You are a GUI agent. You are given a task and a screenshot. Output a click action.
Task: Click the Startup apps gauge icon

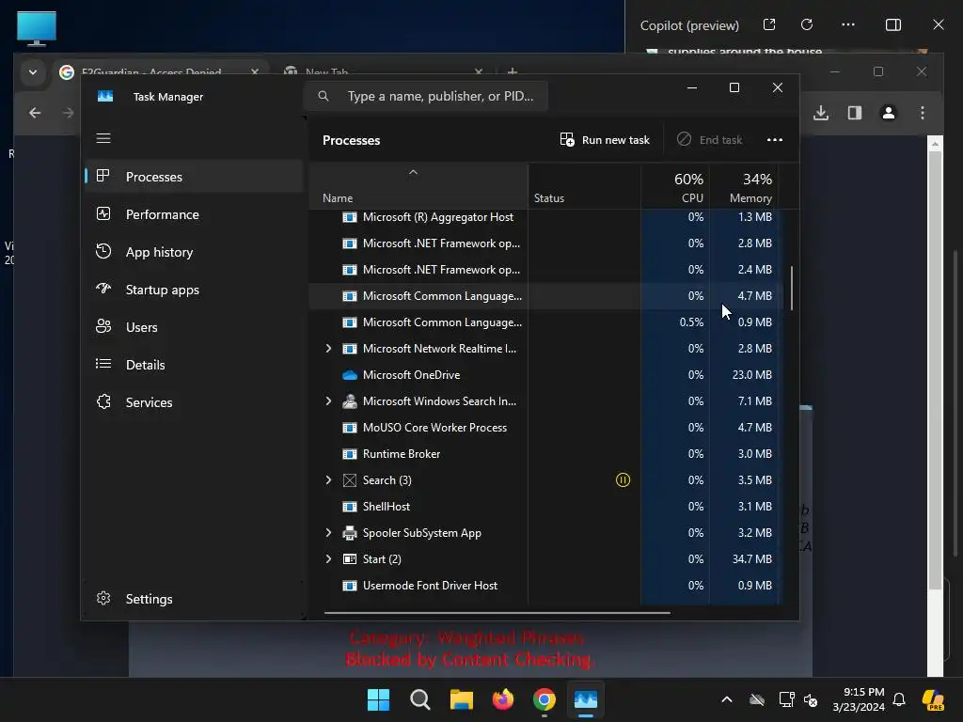pos(103,289)
